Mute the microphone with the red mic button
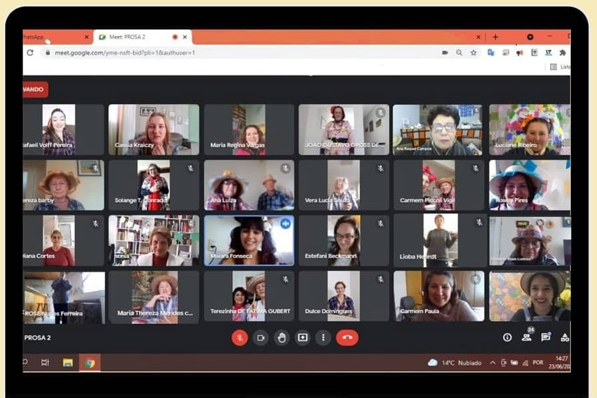 tap(240, 337)
